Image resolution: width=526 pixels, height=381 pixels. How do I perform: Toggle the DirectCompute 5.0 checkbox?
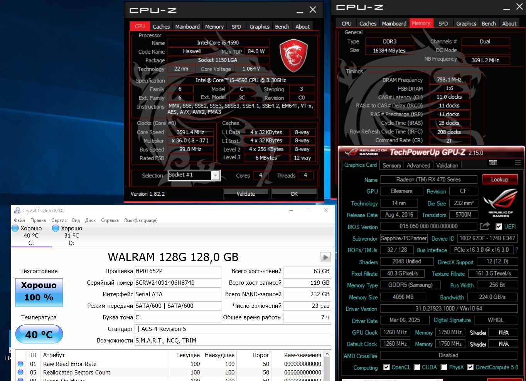click(x=470, y=367)
